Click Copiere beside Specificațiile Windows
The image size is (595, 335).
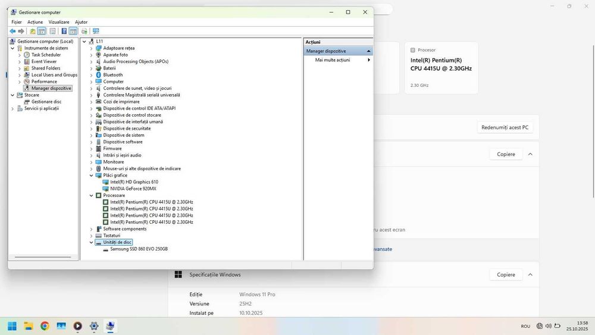tap(506, 275)
